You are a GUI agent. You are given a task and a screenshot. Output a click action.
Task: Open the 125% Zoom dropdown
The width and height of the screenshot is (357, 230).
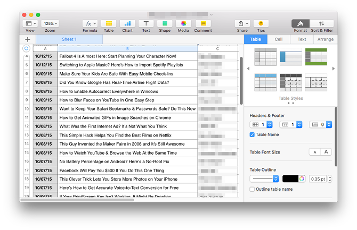pyautogui.click(x=50, y=23)
